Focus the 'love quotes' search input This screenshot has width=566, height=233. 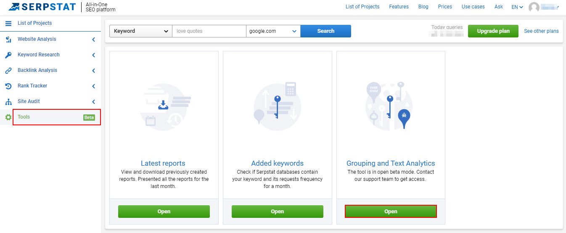tap(209, 31)
